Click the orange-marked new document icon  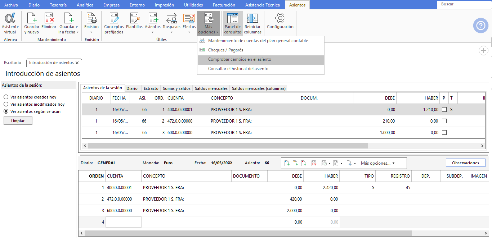point(295,163)
